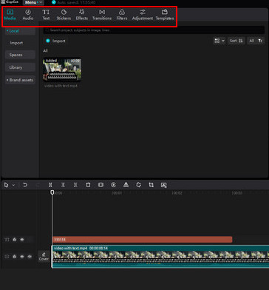Screen dimensions: 269x290
Task: Click the Mirror flip icon above the timeline
Action: (126, 185)
